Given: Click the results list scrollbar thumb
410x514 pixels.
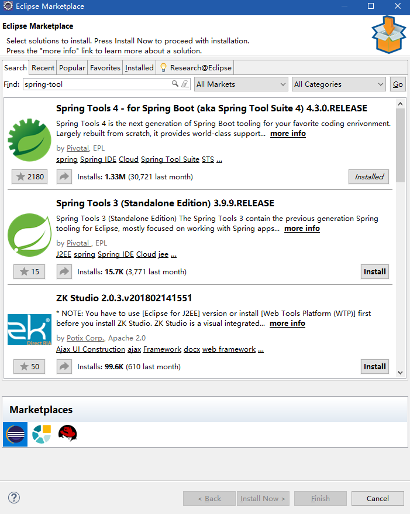Looking at the screenshot, I should click(x=400, y=145).
